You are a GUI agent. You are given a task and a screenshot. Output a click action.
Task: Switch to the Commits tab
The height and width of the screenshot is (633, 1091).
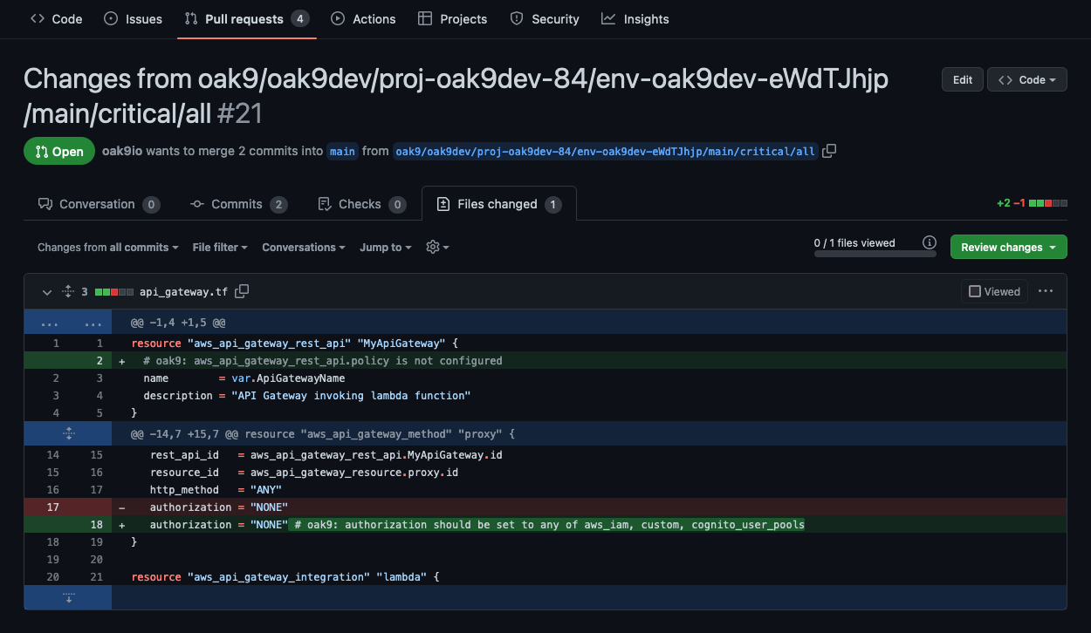point(238,204)
